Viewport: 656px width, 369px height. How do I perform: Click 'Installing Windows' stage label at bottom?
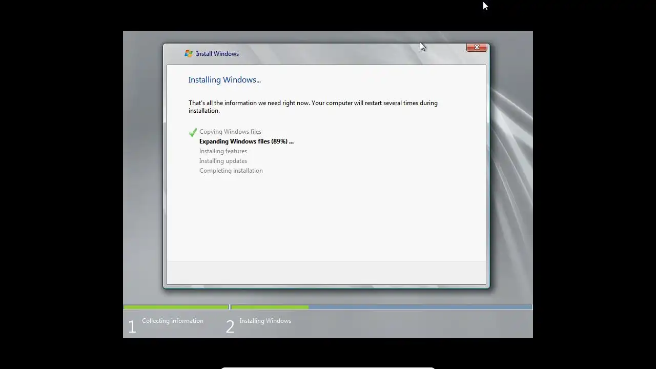(265, 321)
